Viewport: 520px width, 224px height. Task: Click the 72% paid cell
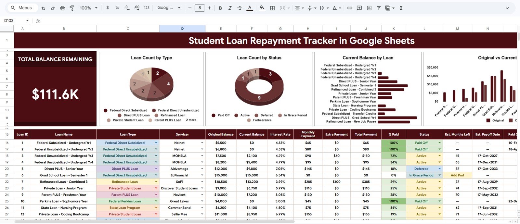(x=394, y=156)
